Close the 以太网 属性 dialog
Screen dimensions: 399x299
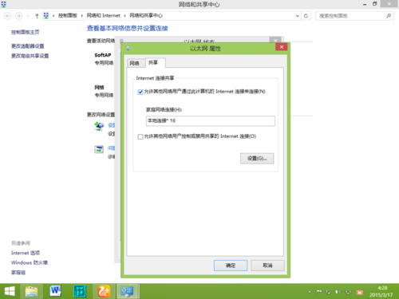click(282, 47)
